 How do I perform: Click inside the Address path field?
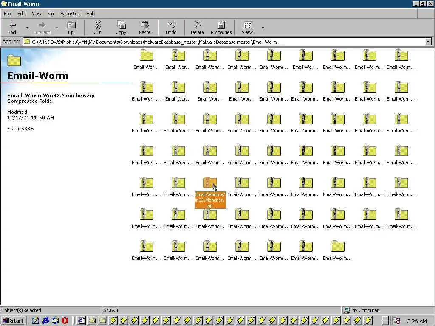tap(224, 42)
